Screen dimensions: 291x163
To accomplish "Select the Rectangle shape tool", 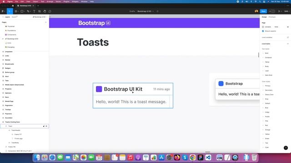I will pyautogui.click(x=22, y=11).
